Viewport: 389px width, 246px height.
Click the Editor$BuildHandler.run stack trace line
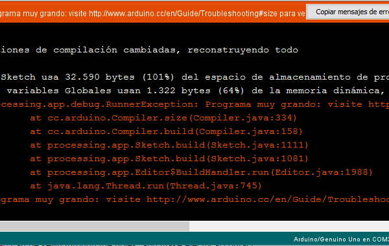(201, 172)
